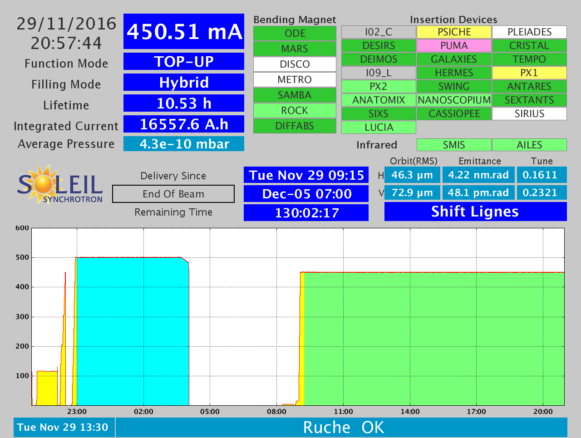Viewport: 581px width, 438px height.
Task: Select the GALAXIES beamline box
Action: (x=454, y=59)
